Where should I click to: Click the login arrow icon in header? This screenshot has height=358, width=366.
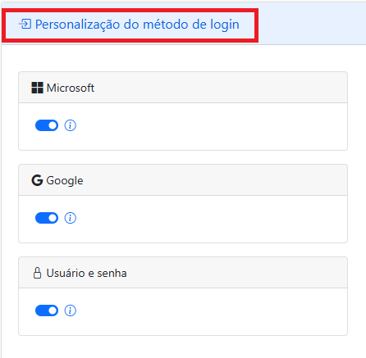click(25, 25)
